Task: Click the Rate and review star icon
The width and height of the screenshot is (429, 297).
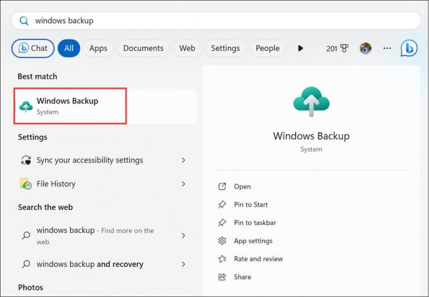Action: click(222, 258)
